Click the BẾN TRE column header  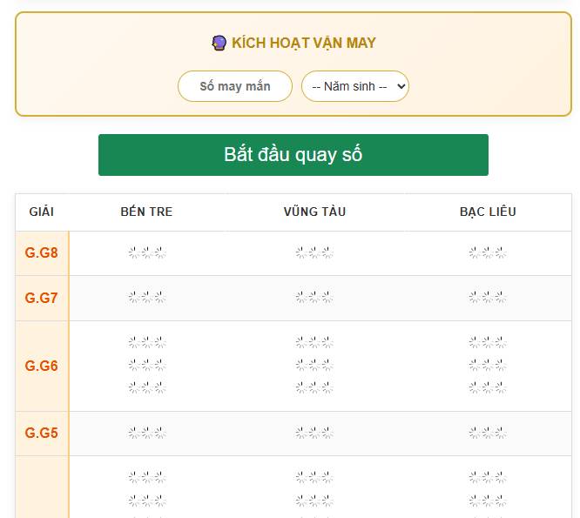[x=146, y=212]
